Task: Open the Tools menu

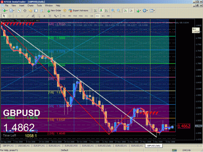Action: (39, 6)
